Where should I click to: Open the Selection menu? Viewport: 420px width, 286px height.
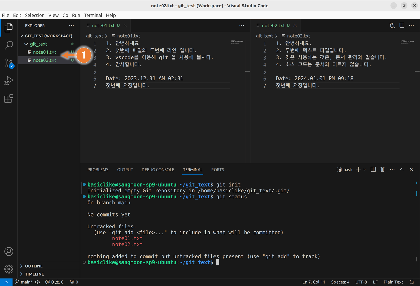tap(35, 15)
